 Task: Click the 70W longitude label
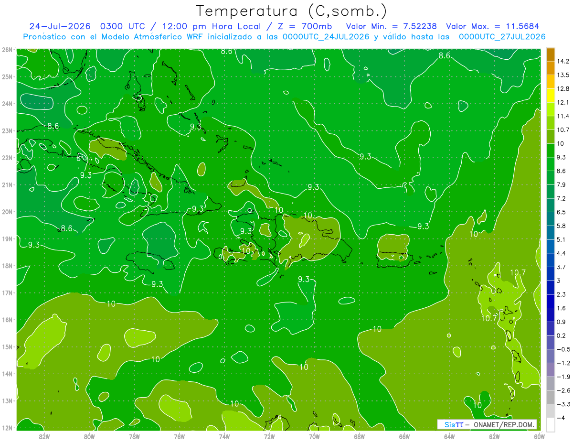314,436
